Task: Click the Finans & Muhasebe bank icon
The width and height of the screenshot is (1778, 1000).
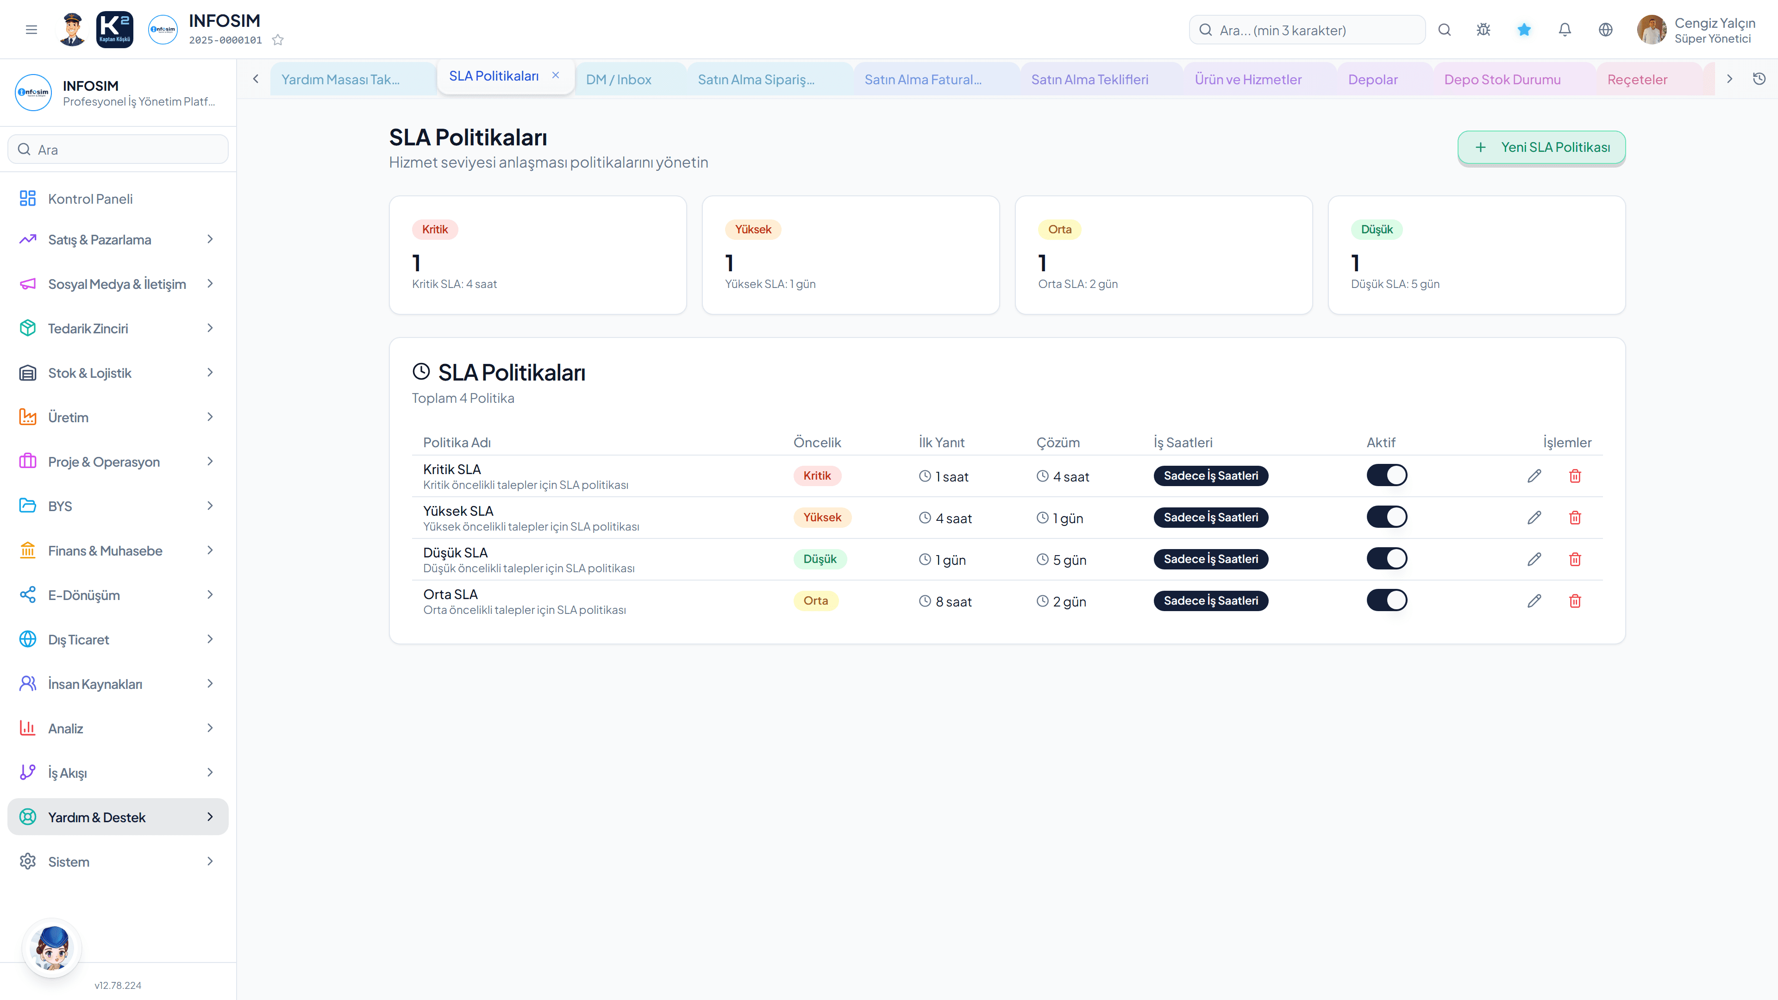Action: (28, 550)
